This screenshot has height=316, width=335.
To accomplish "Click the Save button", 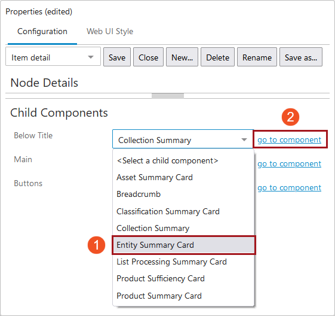I will coord(117,57).
